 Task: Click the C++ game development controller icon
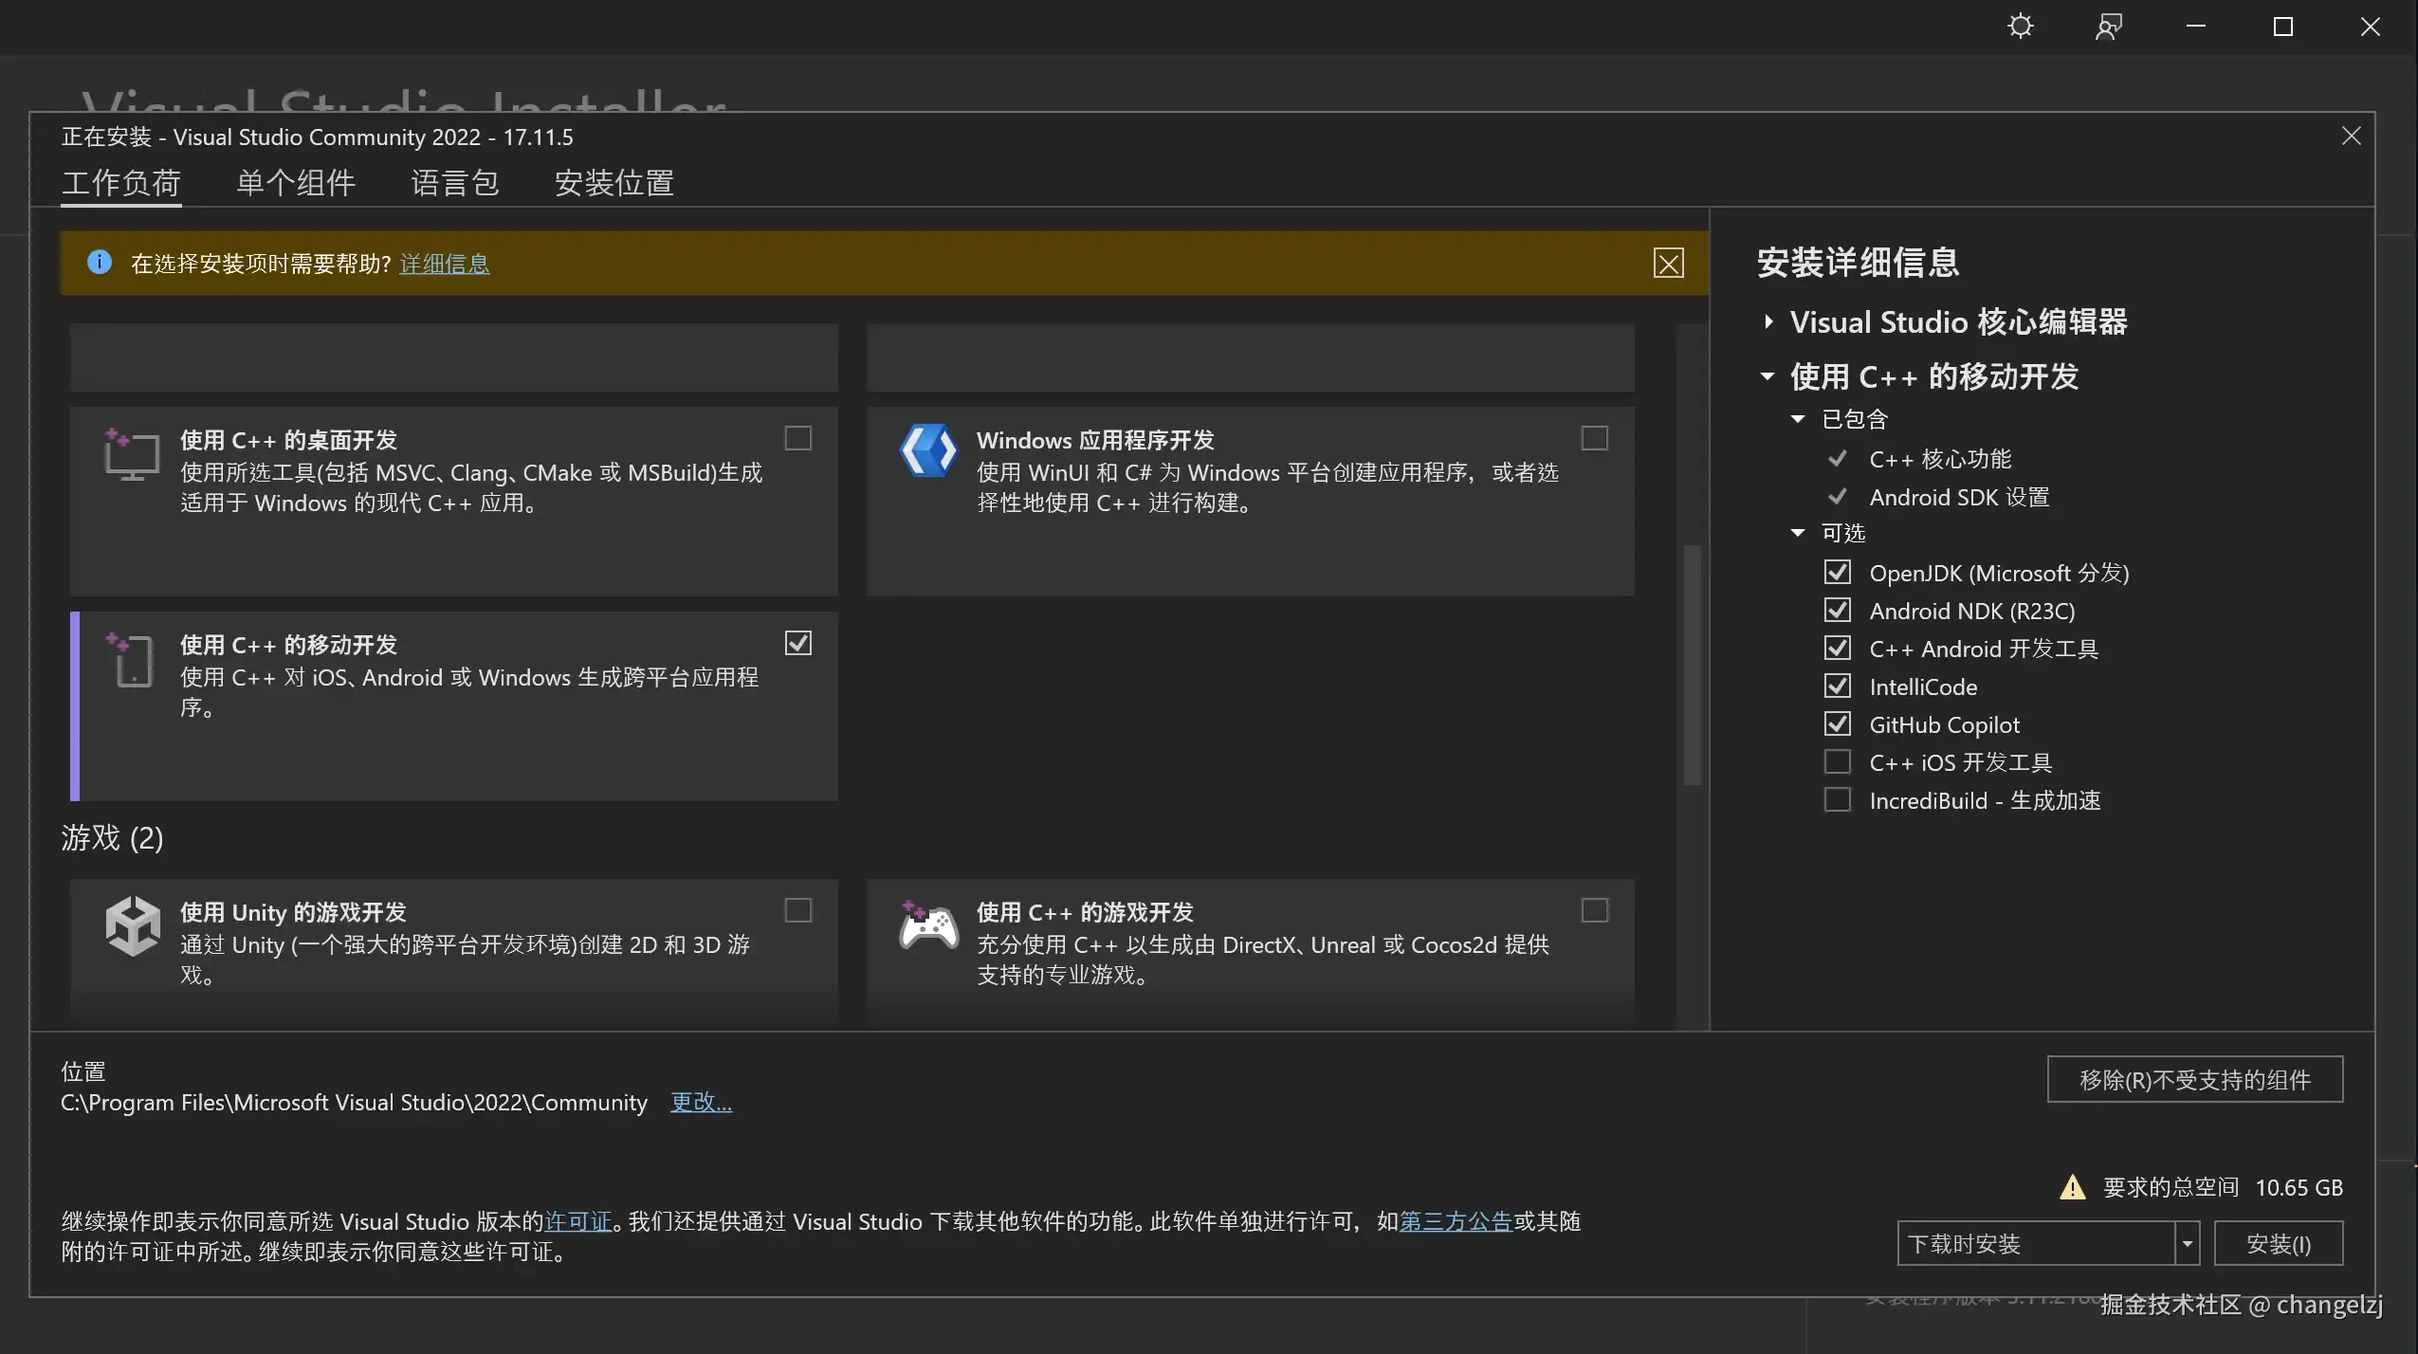927,925
